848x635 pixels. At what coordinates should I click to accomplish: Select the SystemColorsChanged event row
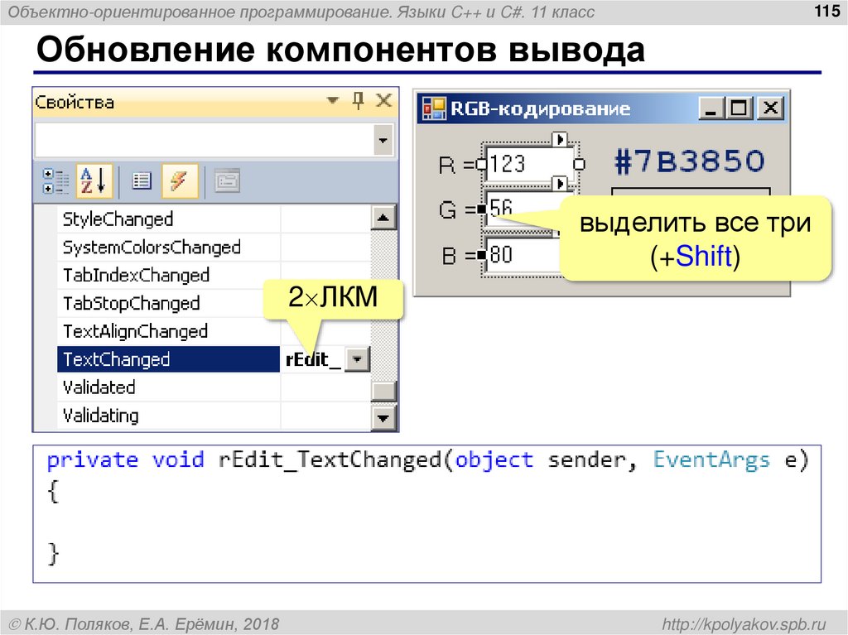point(214,248)
